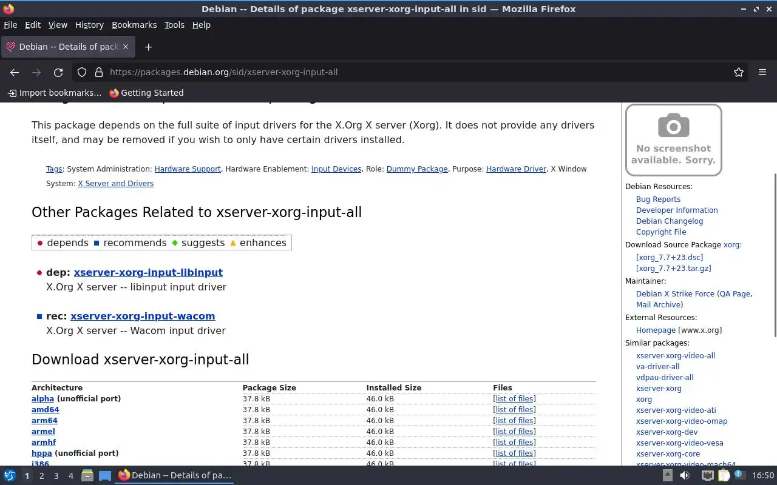Click the no-screenshot placeholder image
The width and height of the screenshot is (777, 485).
674,140
